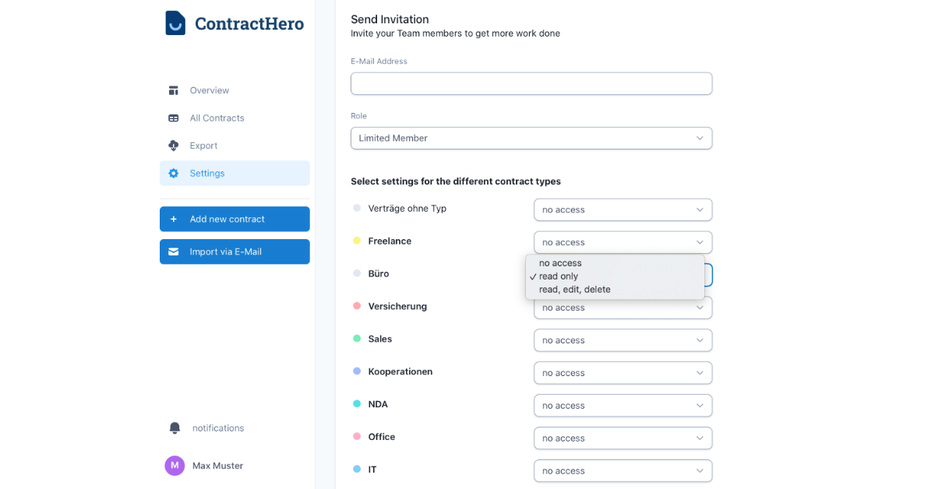Click the Add new contract button
Viewport: 935px width, 489px height.
tap(234, 219)
